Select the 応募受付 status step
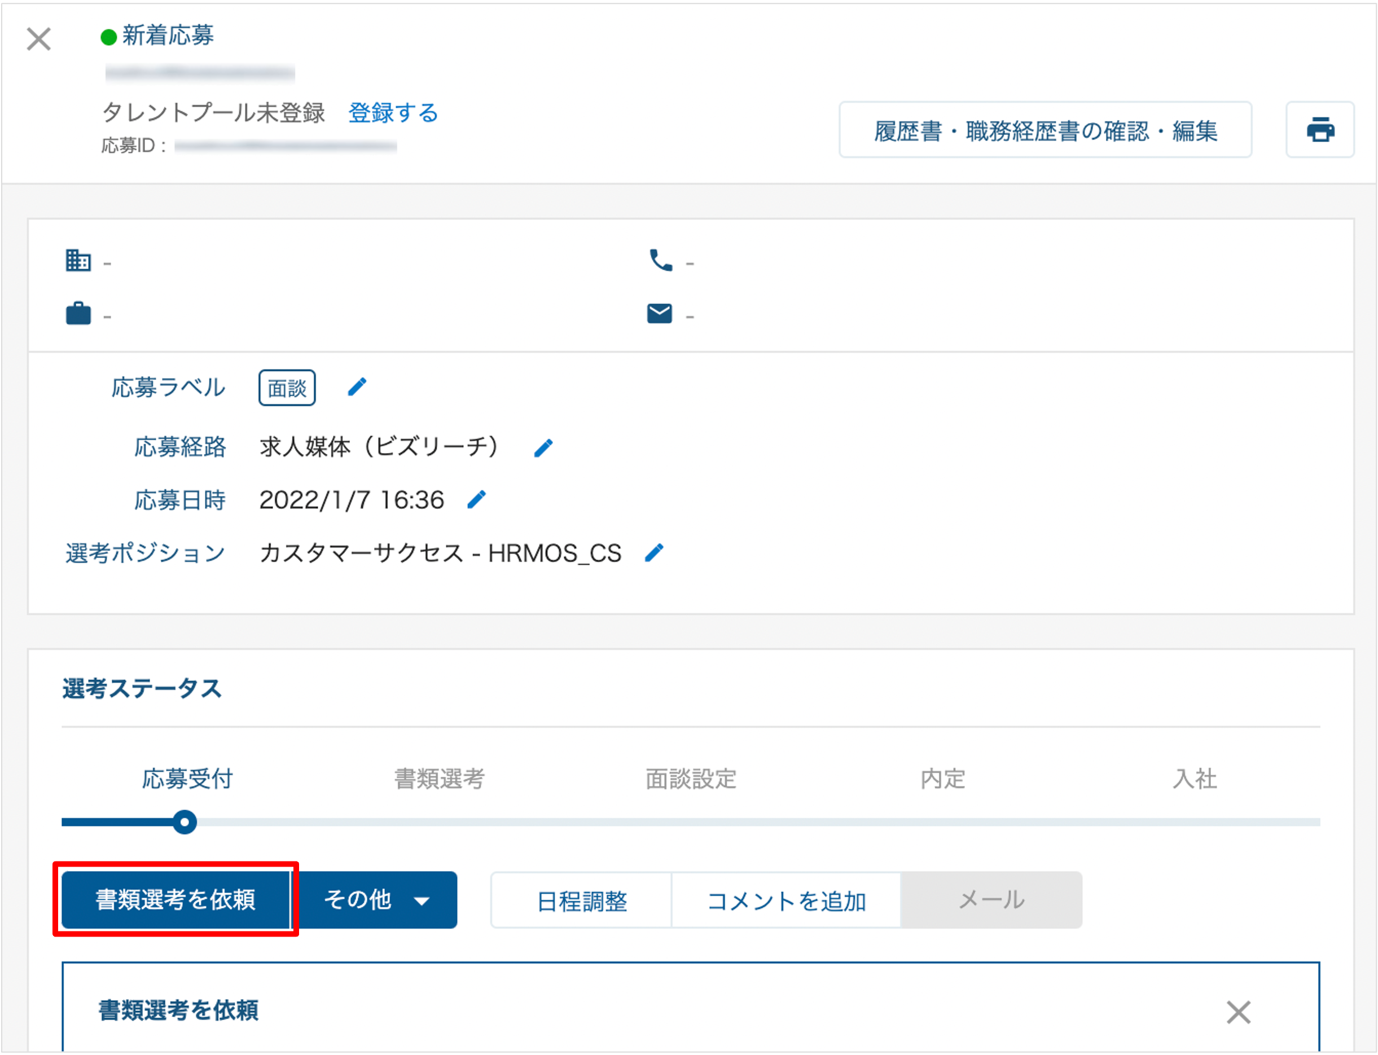1378x1055 pixels. point(187,779)
